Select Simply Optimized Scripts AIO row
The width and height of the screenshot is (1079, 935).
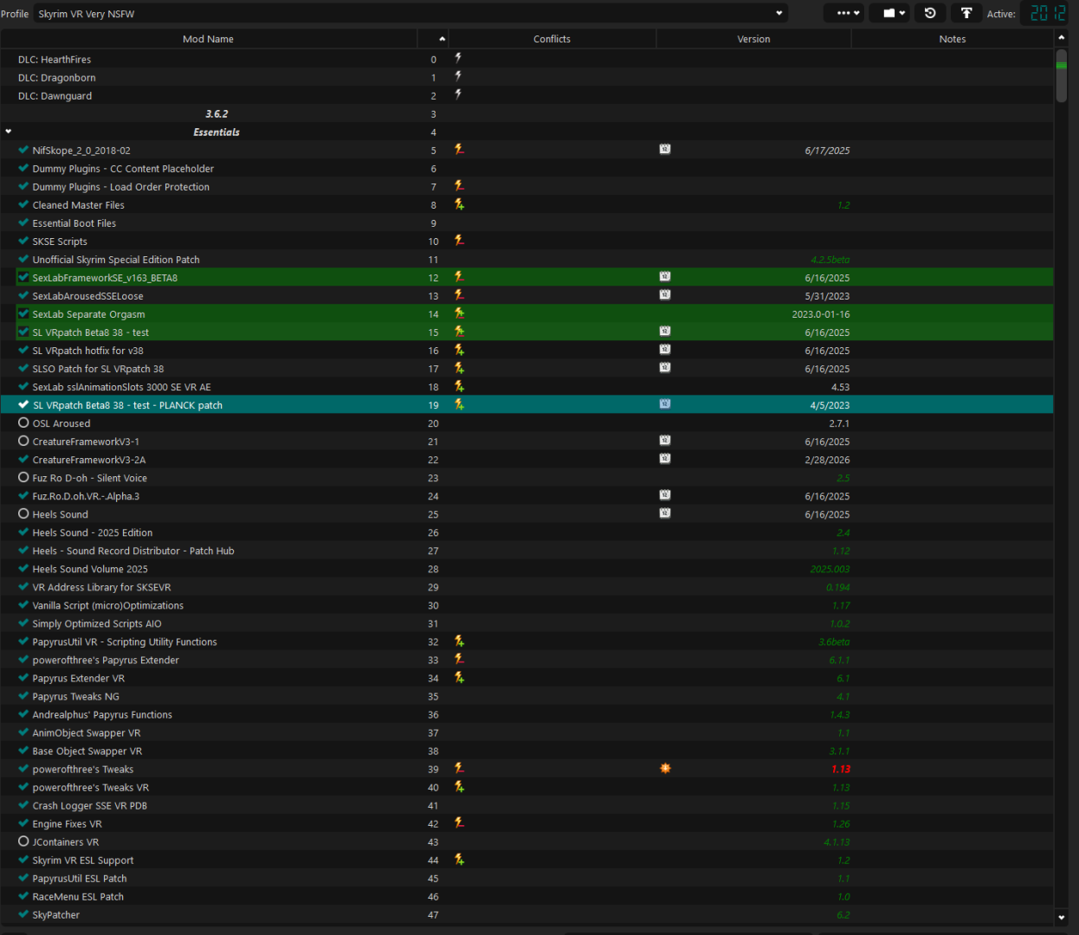[527, 623]
